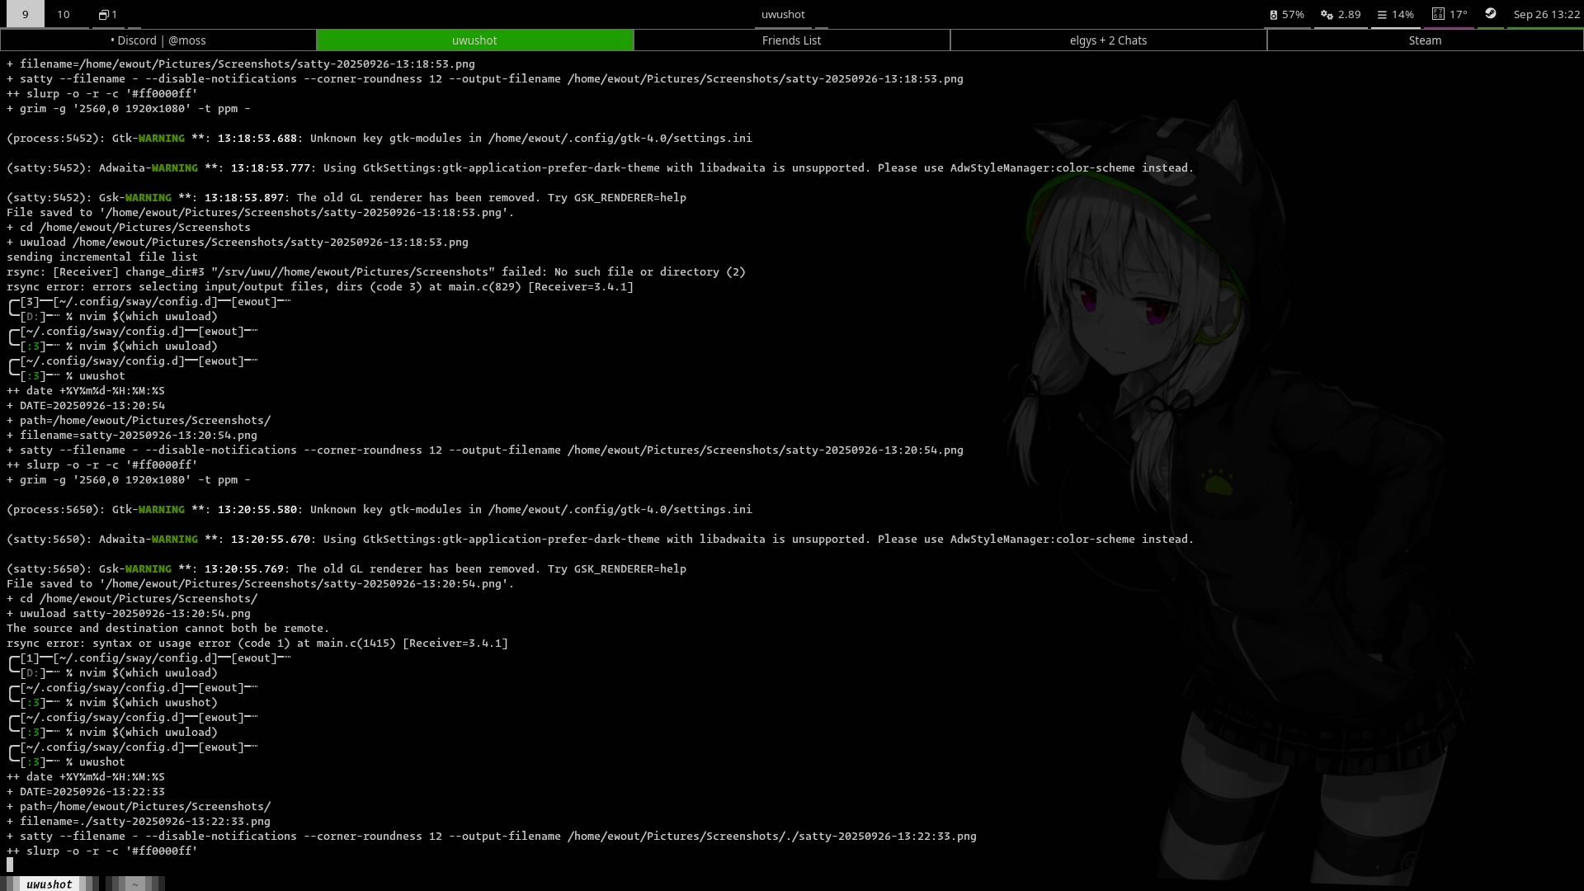The width and height of the screenshot is (1584, 891).
Task: Switch to the ~ terminal tab
Action: [134, 884]
